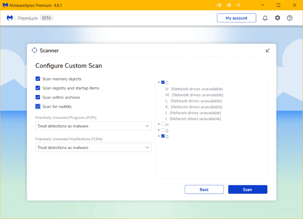
Task: Click the M: network drive entry
Action: point(194,95)
